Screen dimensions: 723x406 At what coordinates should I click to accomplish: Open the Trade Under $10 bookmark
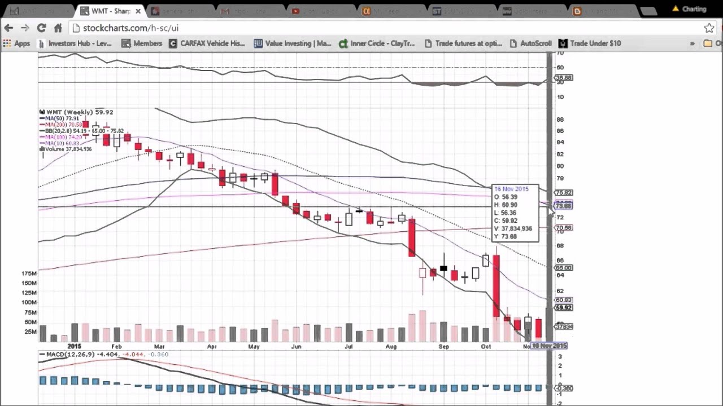[x=590, y=43]
